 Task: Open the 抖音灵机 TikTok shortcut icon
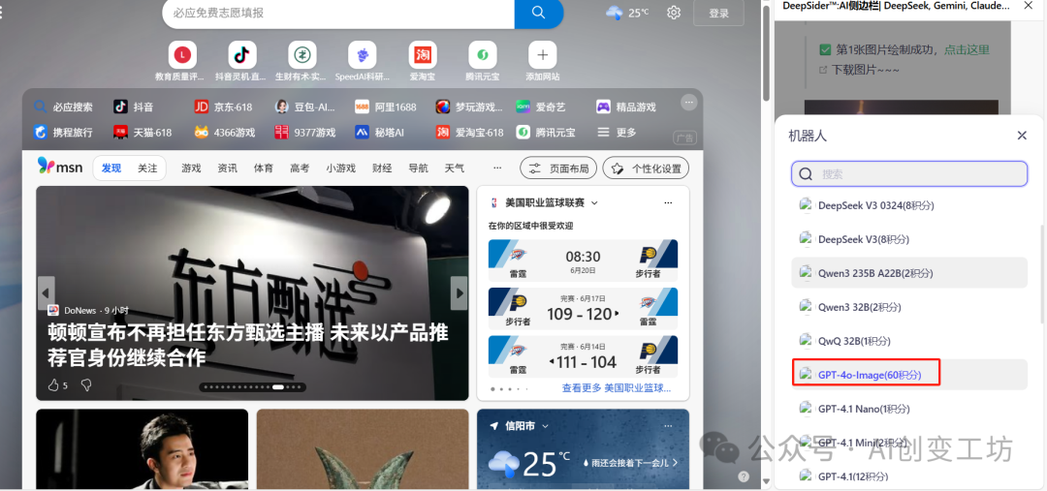coord(242,54)
